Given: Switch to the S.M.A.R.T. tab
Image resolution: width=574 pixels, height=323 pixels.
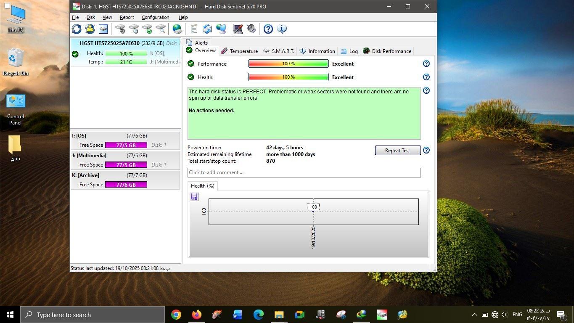Looking at the screenshot, I should (278, 51).
